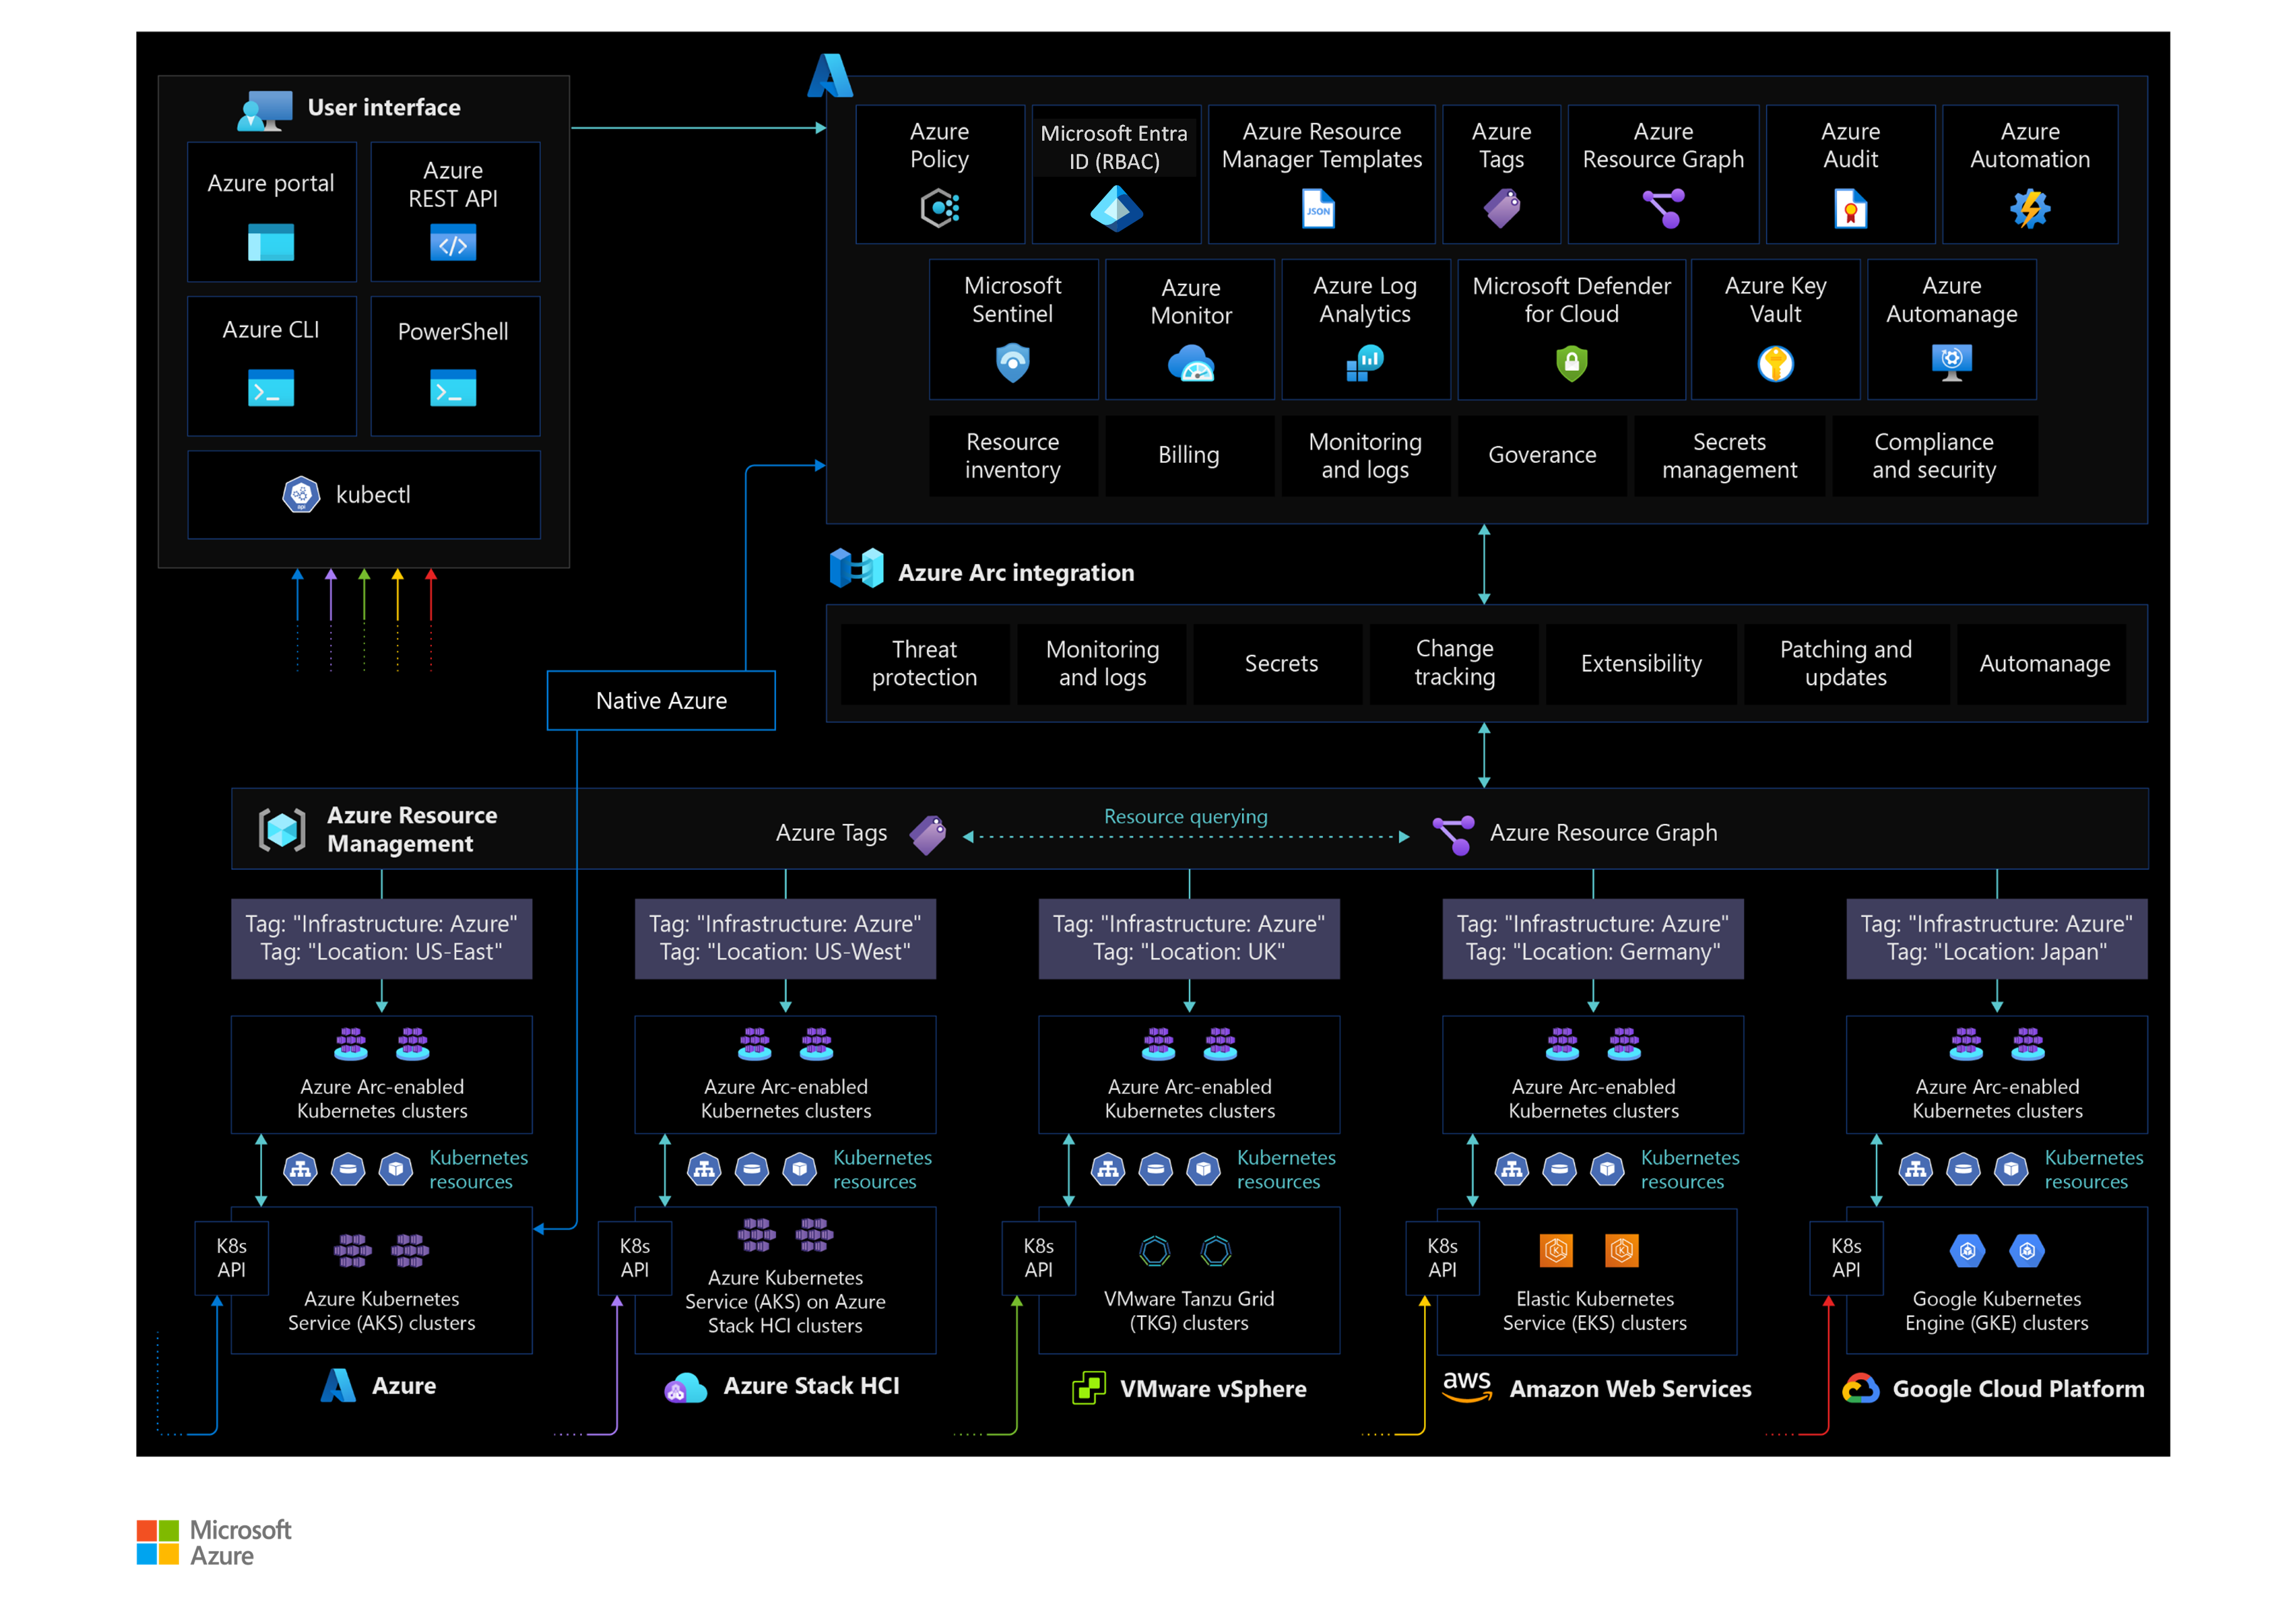
Task: Click the Azure Arc integration heading
Action: (1016, 572)
